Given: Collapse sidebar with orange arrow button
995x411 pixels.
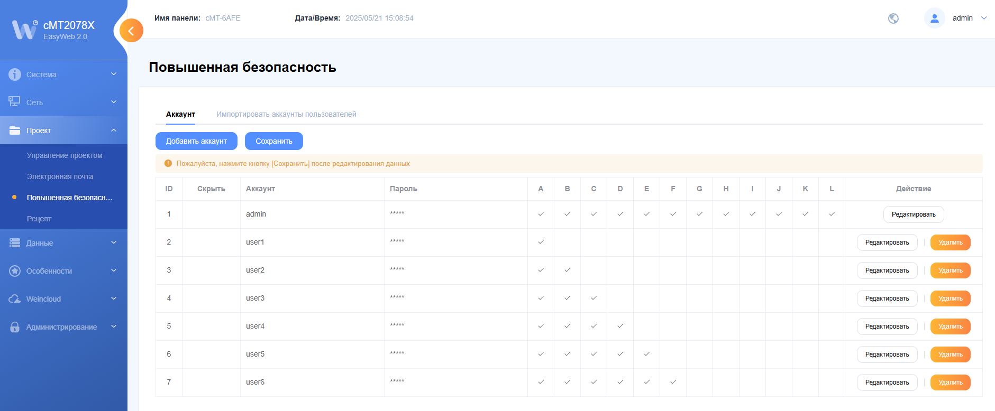Looking at the screenshot, I should [131, 31].
